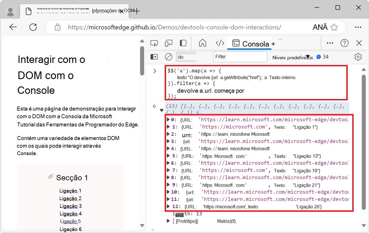Open the DevTools Welcome home tool
The image size is (369, 233).
point(202,43)
